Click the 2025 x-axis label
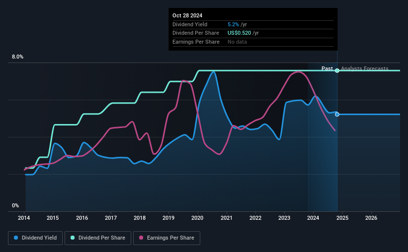Viewport: 408px width, 252px height. click(342, 218)
